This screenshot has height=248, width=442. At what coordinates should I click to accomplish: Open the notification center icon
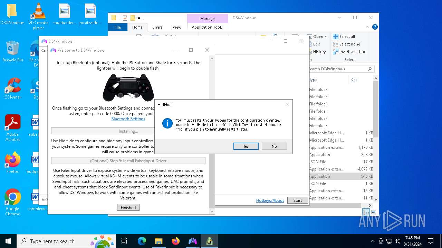[x=431, y=241]
